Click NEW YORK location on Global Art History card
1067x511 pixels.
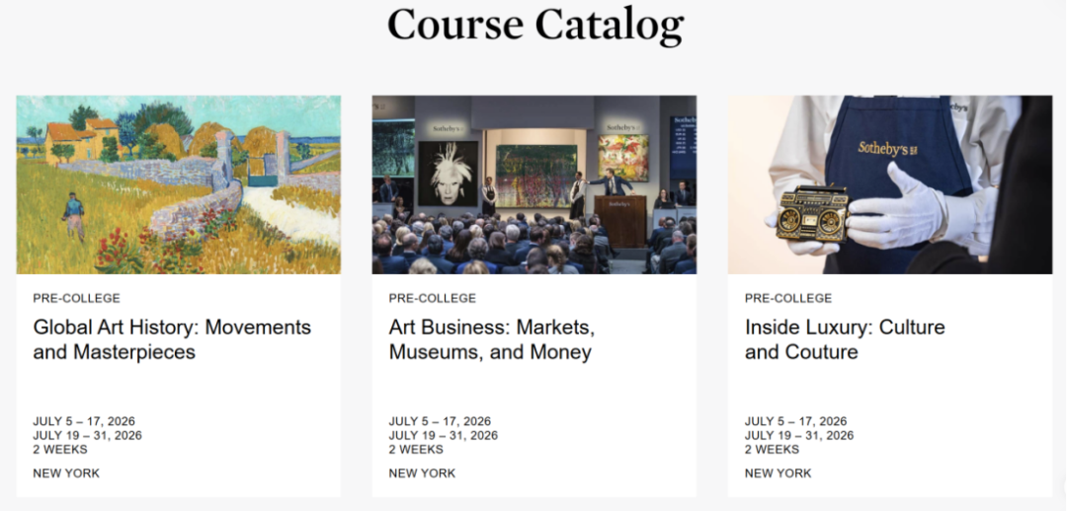(x=66, y=474)
